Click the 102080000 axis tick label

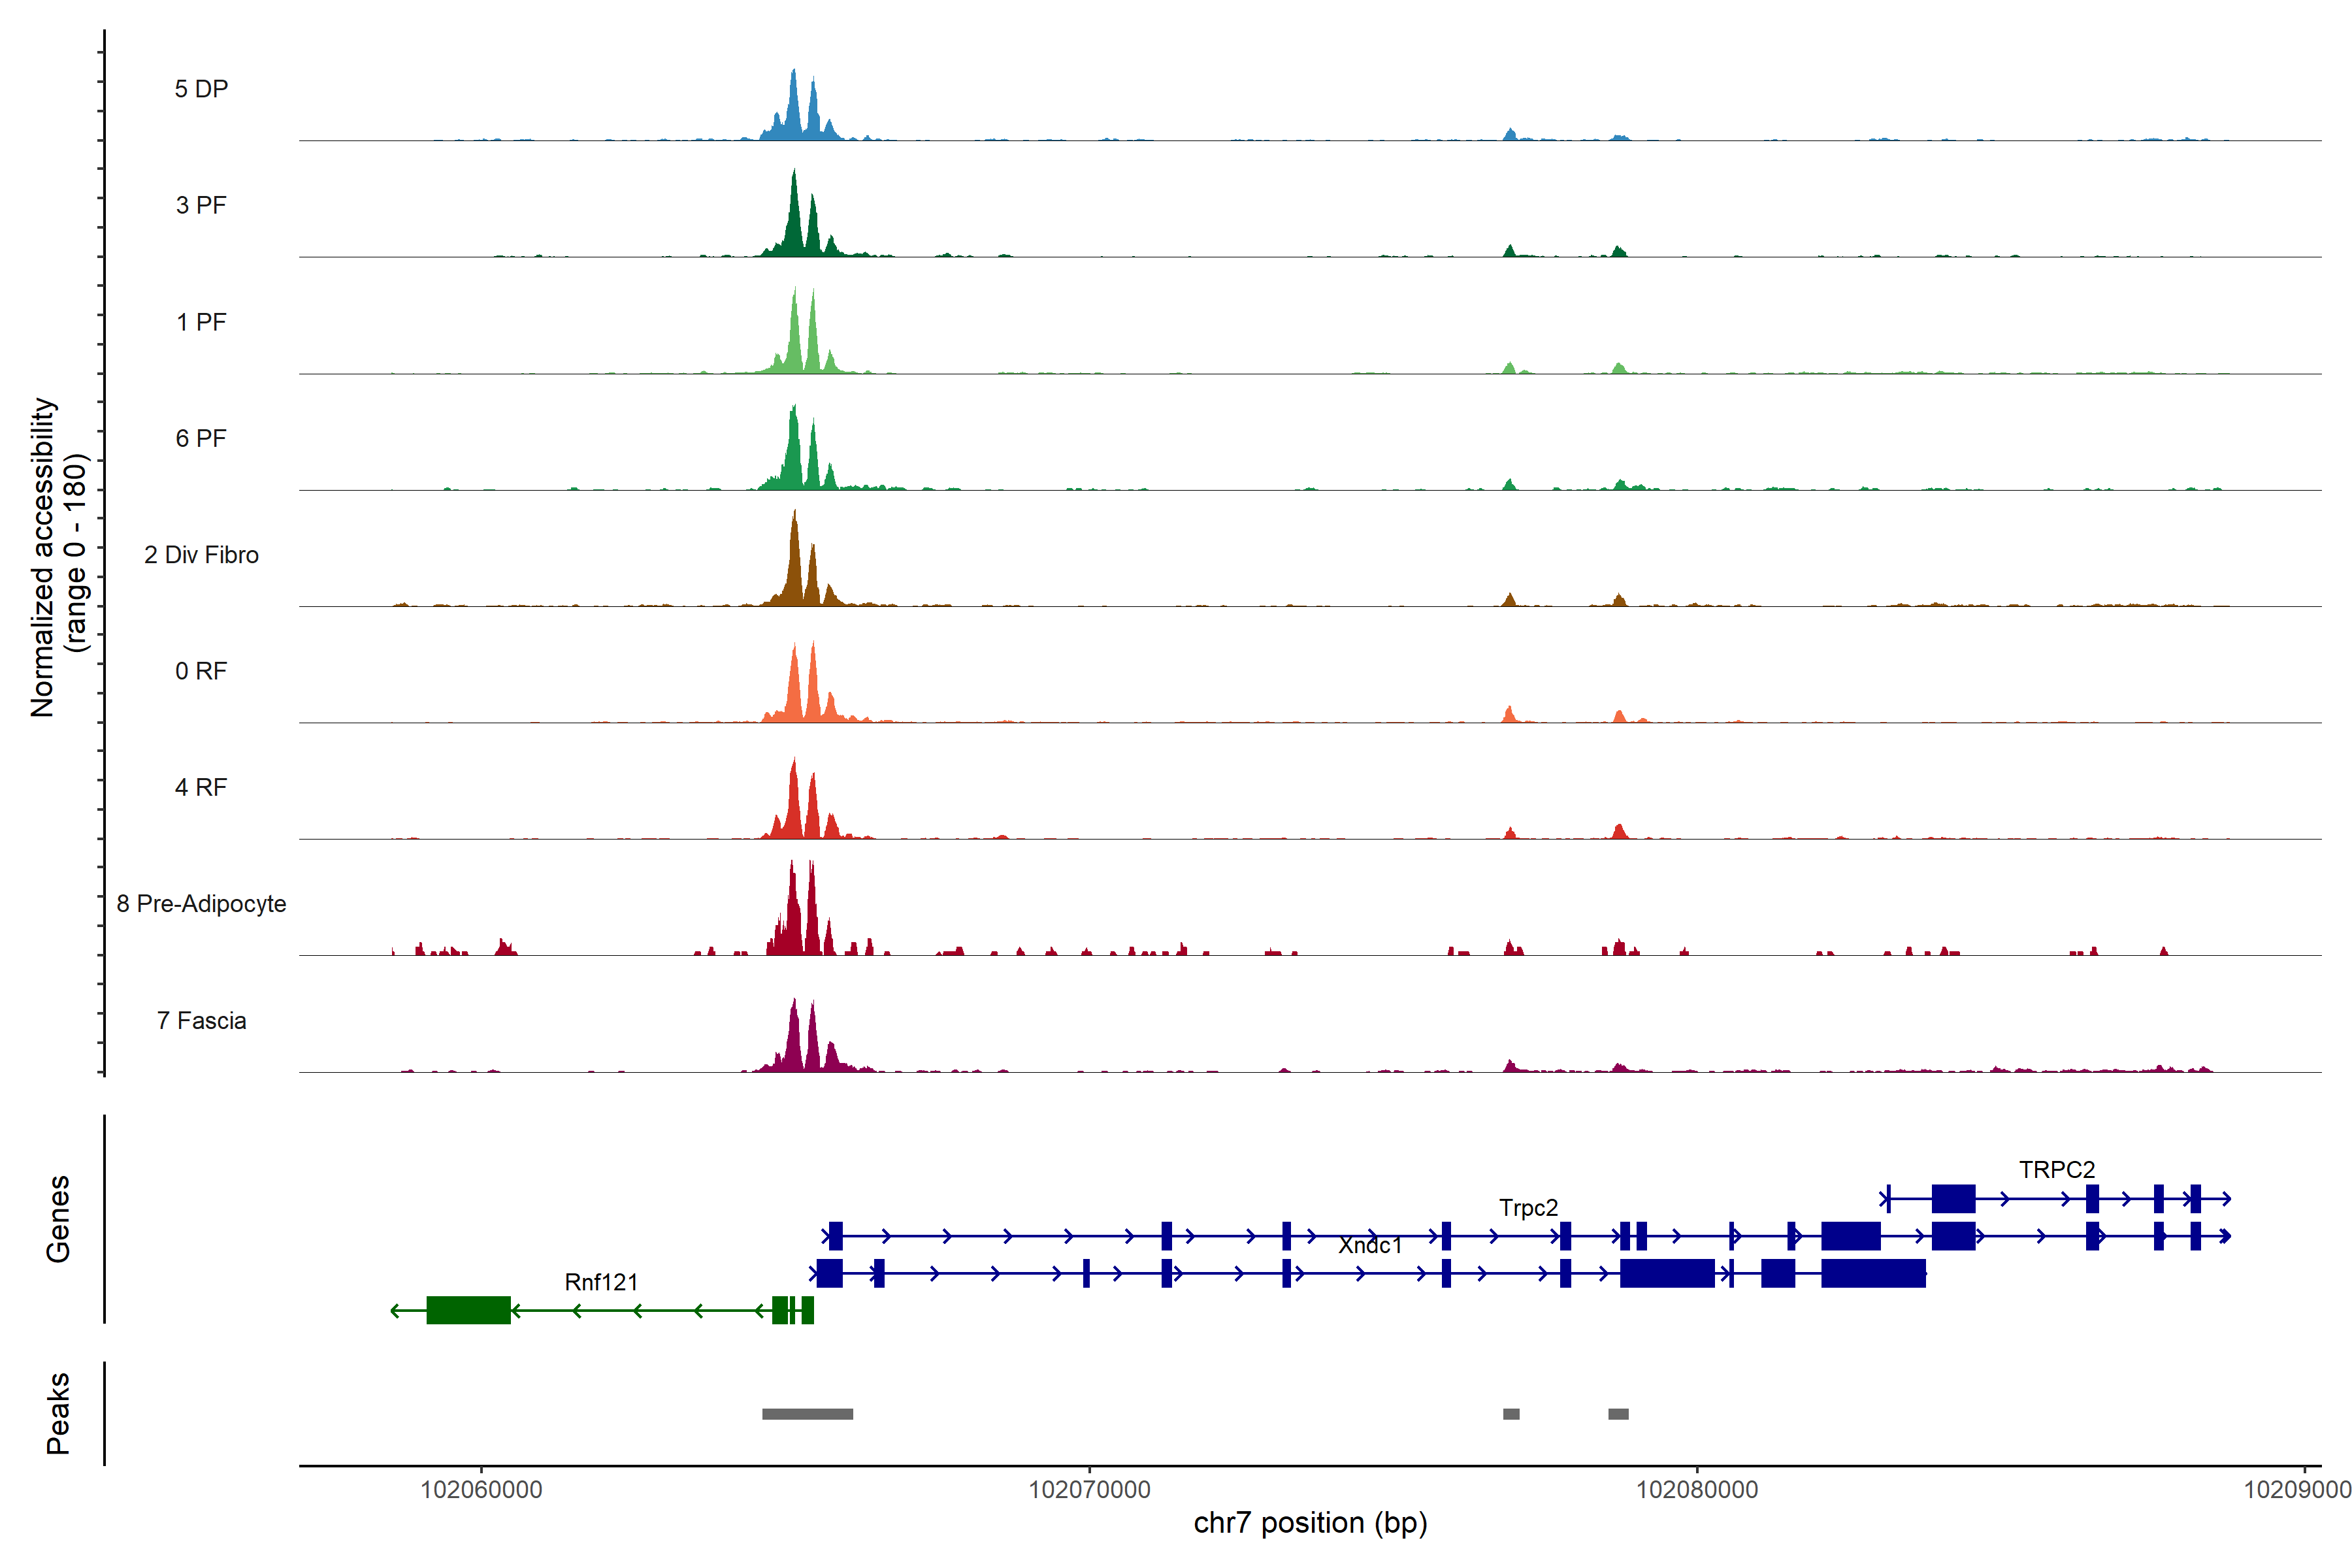click(1696, 1490)
